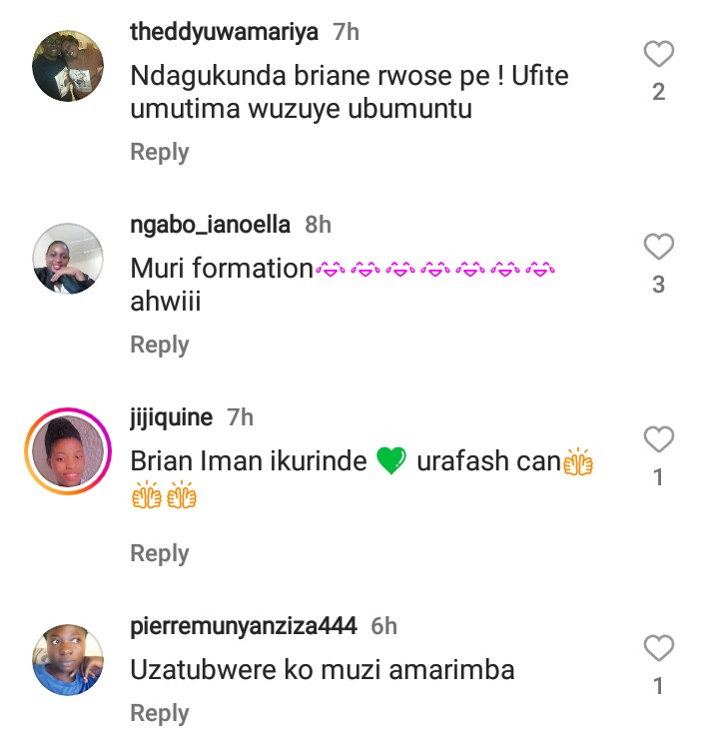This screenshot has width=719, height=740.
Task: Open the ngabo_ianoella username link
Action: (210, 225)
